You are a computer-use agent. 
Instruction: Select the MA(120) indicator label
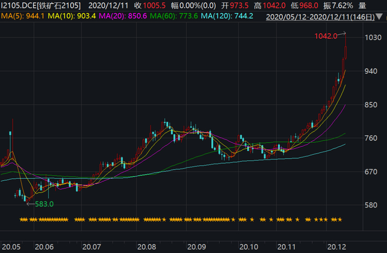pos(227,16)
